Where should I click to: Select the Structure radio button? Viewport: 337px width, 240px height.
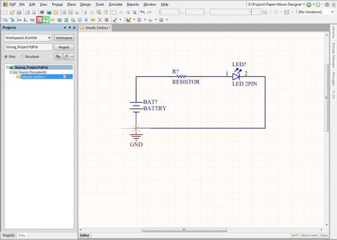[22, 57]
